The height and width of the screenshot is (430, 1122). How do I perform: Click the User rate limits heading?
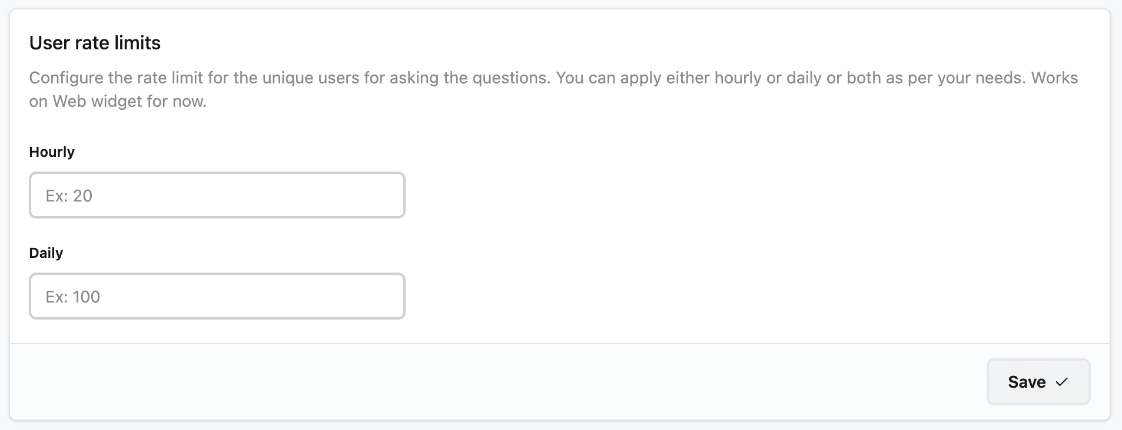95,43
